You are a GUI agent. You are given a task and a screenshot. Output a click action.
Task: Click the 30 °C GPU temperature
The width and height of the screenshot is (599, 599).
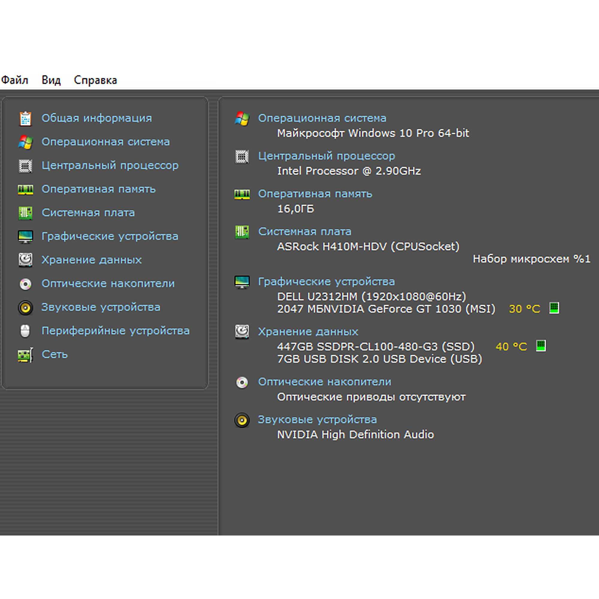(x=525, y=309)
